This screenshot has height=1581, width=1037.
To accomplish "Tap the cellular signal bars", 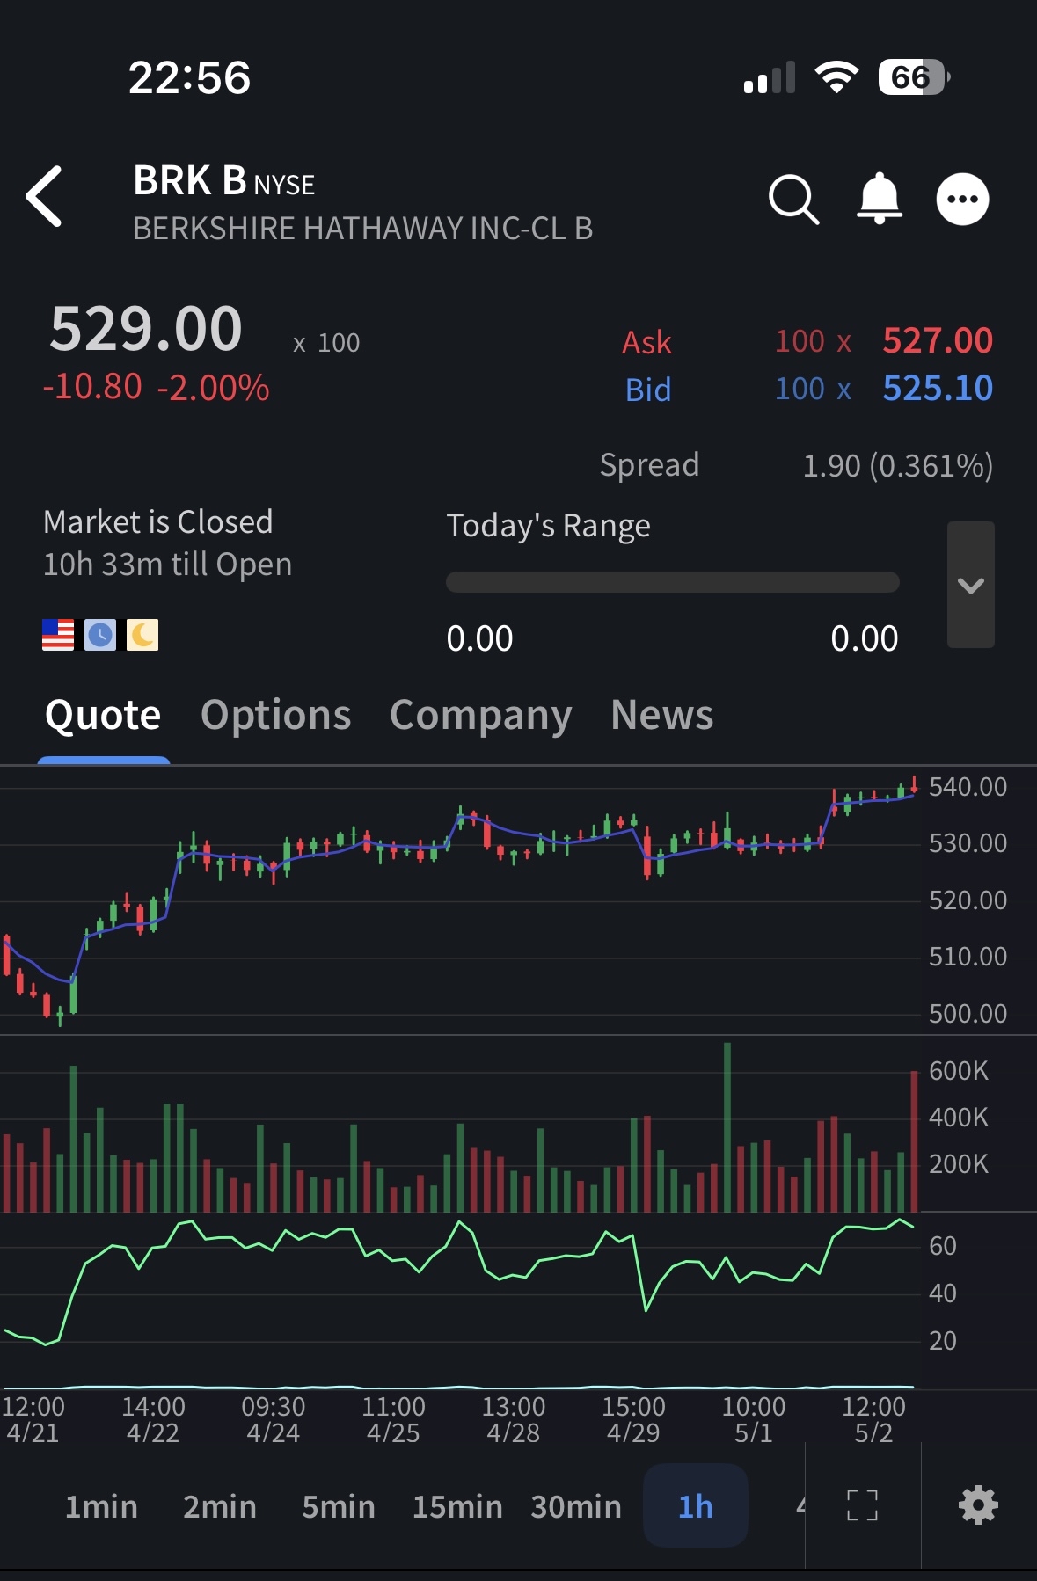I will (770, 77).
